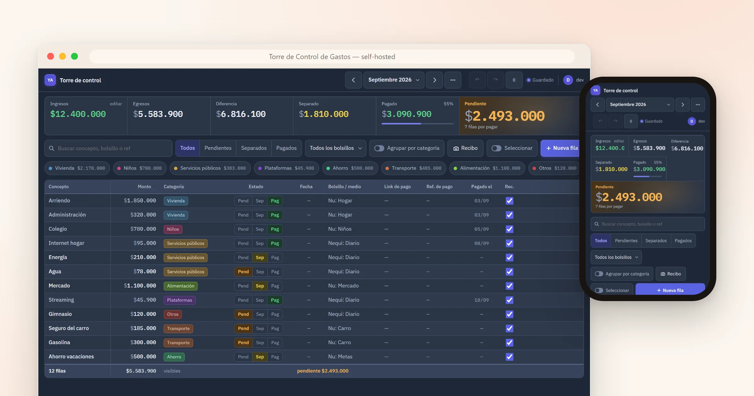
Task: Select the Separados filter tab on desktop
Action: click(254, 148)
